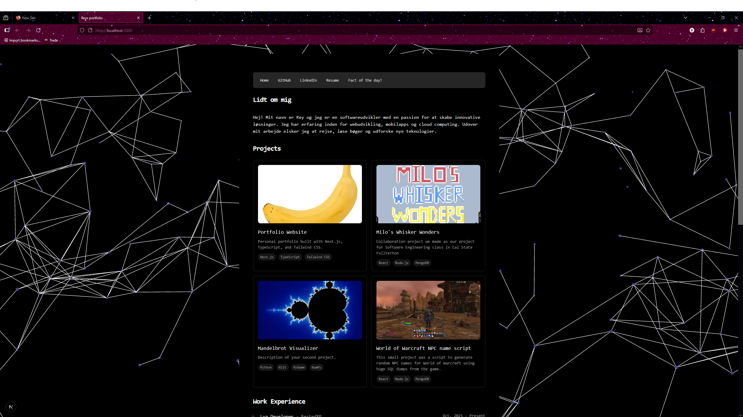Click the Mandelbrot Visualizer thumbnail
The height and width of the screenshot is (417, 743).
310,310
